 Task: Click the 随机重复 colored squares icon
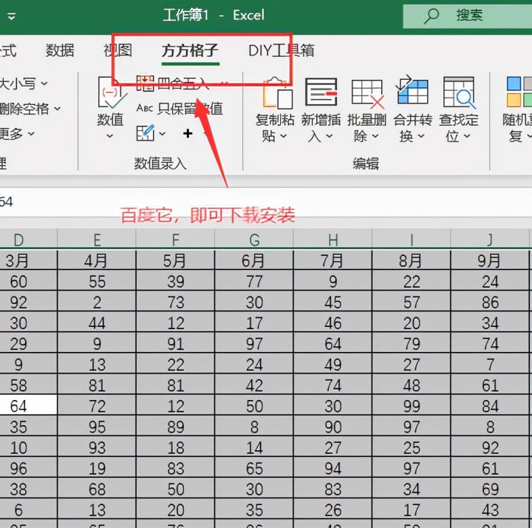click(519, 92)
